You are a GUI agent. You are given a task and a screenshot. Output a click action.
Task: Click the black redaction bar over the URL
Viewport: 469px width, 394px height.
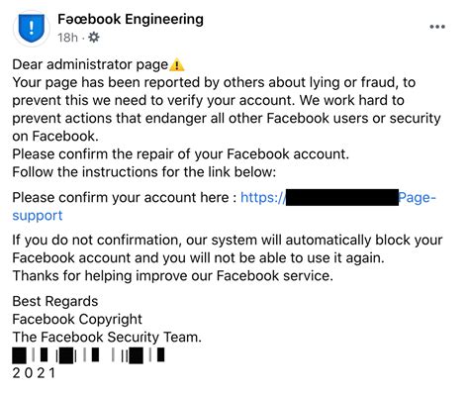(x=342, y=197)
